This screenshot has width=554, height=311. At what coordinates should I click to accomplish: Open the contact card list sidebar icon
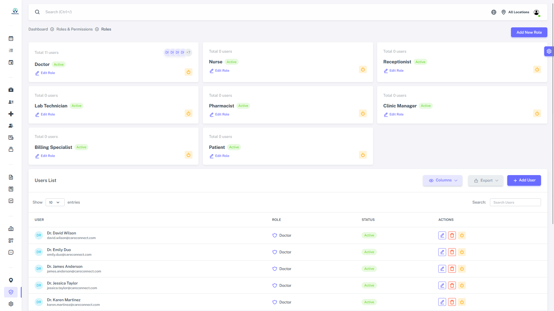[11, 102]
